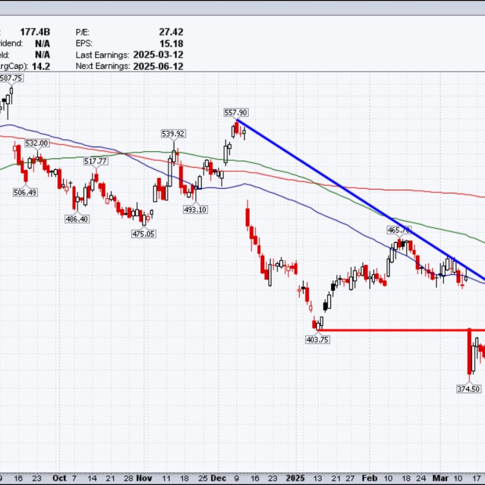
Task: Click the 486.40 price label
Action: [76, 219]
